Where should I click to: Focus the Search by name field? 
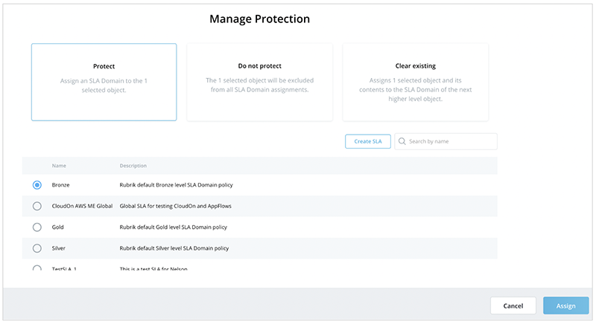446,141
